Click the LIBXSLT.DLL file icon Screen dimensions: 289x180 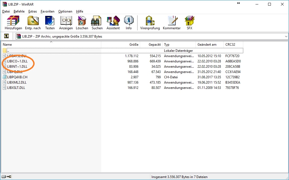pos(5,87)
